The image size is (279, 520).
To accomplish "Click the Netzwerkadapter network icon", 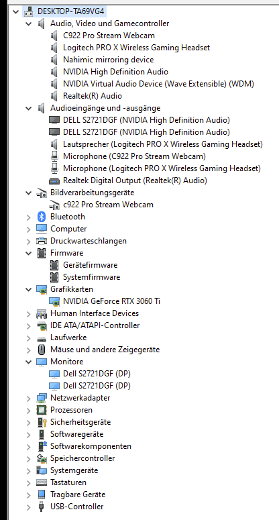I will click(42, 398).
